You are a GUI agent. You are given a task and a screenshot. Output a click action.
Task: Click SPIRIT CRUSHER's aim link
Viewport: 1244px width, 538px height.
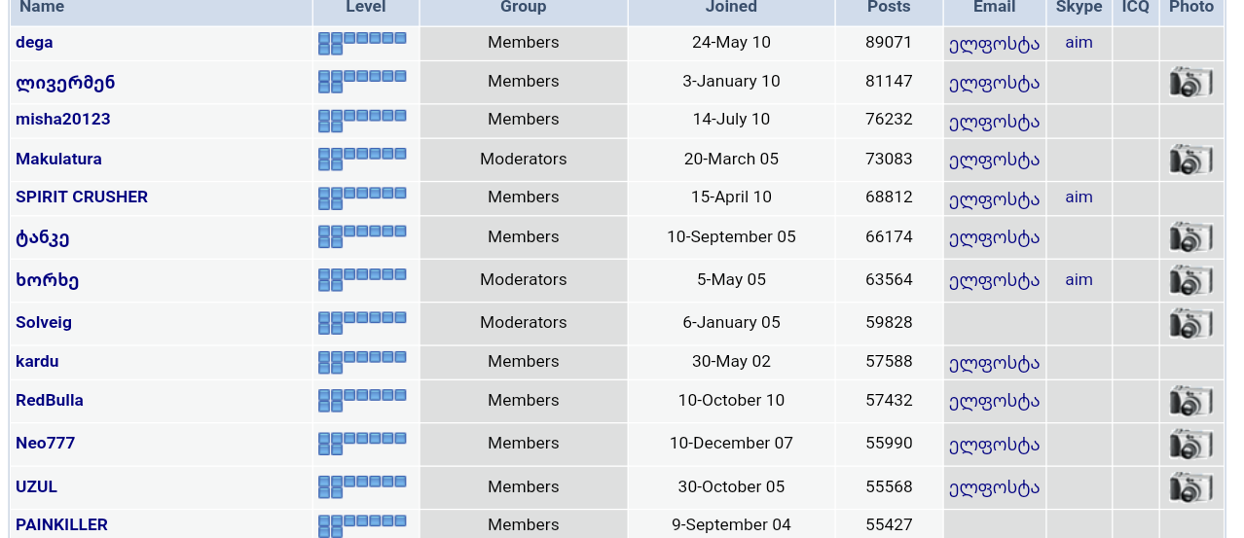tap(1079, 197)
